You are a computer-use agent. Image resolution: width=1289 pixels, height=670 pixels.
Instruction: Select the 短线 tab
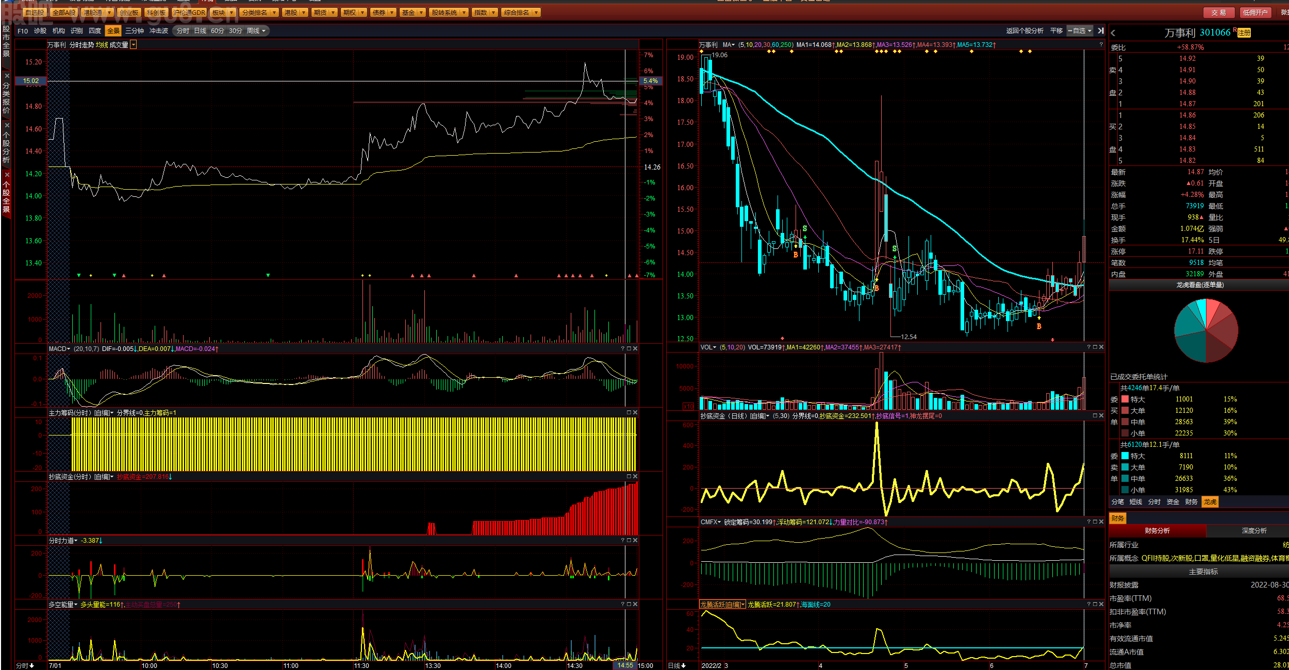[1136, 502]
